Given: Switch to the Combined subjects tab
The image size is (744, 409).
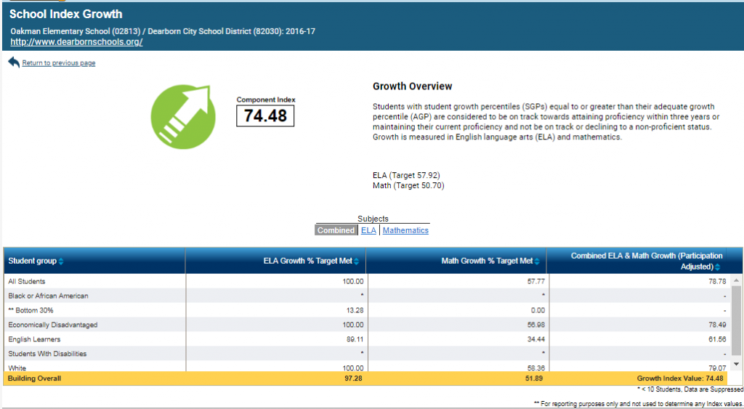Looking at the screenshot, I should click(x=336, y=230).
